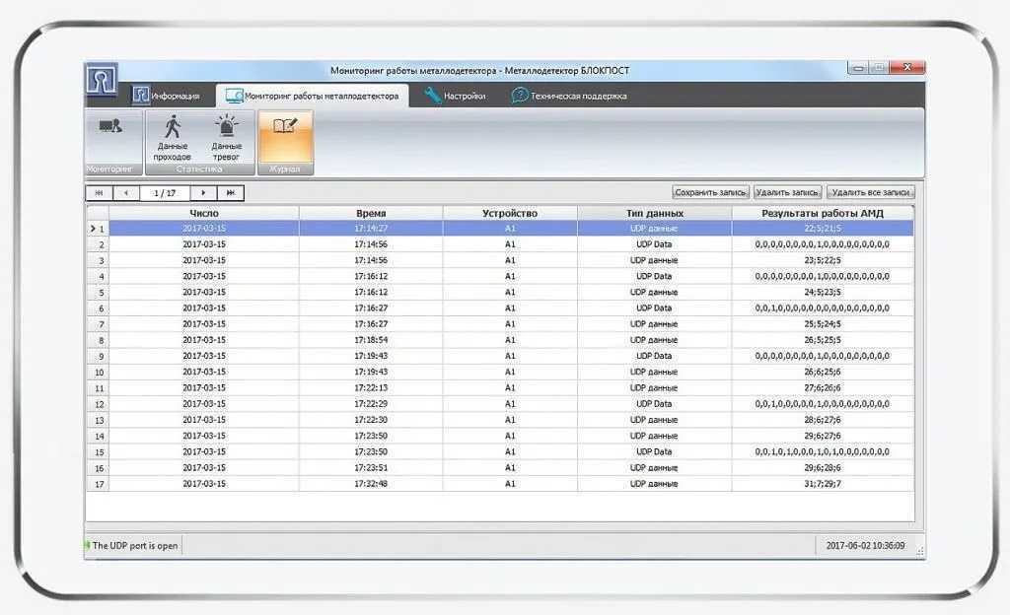
Task: Open Данные проходов walking person icon
Action: click(x=173, y=126)
